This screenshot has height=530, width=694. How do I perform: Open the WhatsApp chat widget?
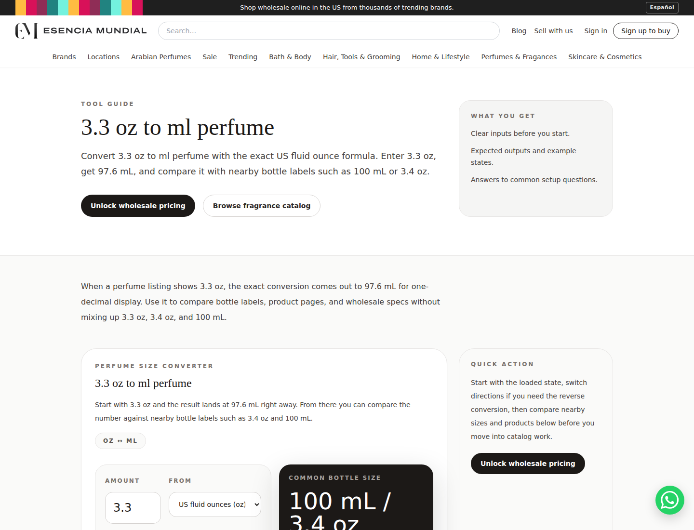[669, 500]
